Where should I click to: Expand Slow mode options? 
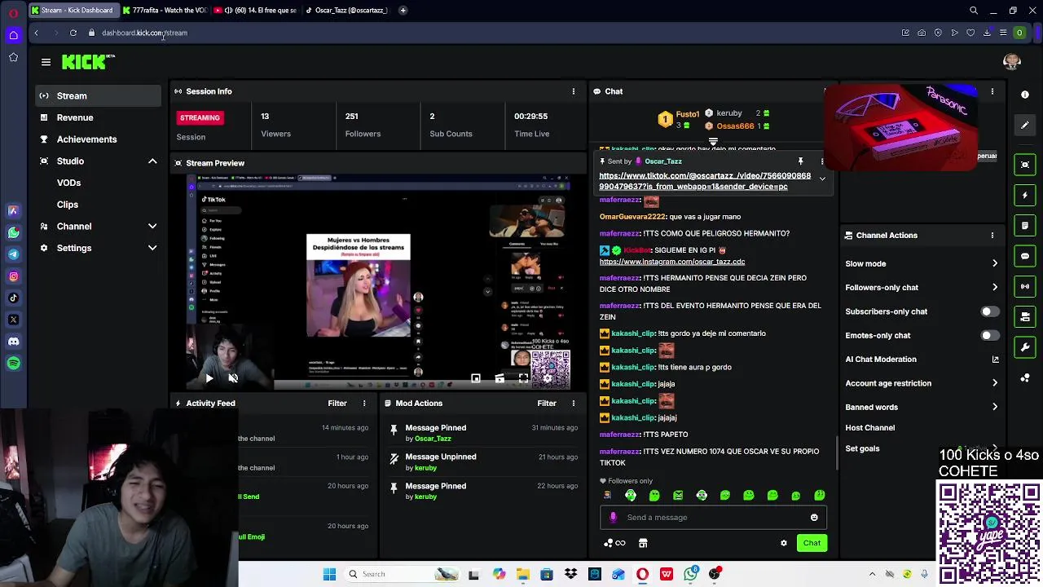[994, 263]
